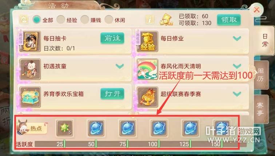This screenshot has height=156, width=275.
Task: Click the 每日抽卡 card icon
Action: (x=30, y=41)
